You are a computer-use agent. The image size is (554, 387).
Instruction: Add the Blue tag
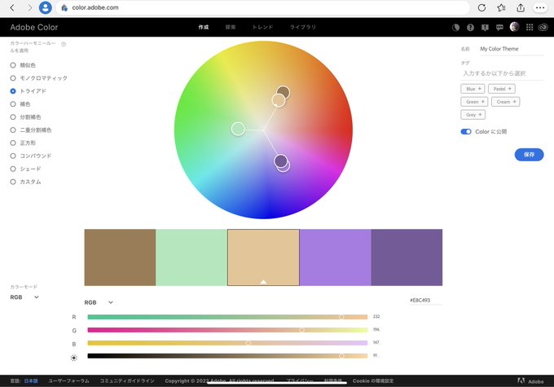coord(473,89)
